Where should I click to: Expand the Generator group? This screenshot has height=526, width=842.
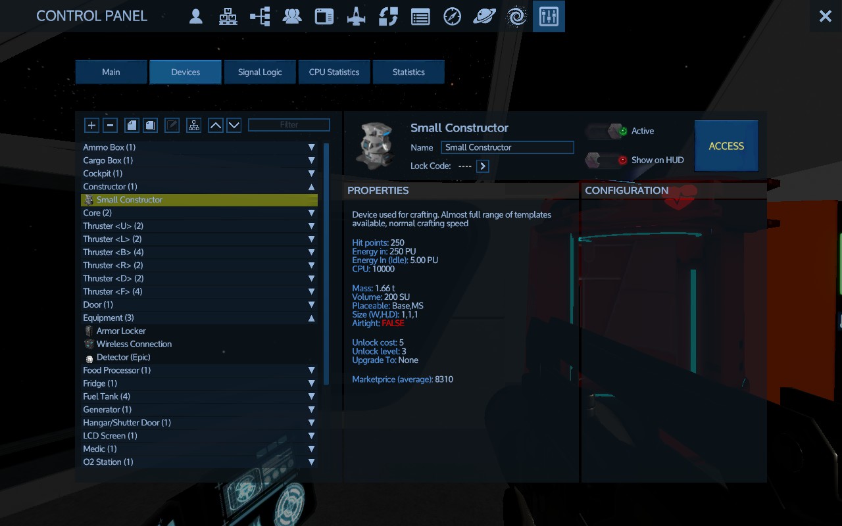click(x=312, y=410)
